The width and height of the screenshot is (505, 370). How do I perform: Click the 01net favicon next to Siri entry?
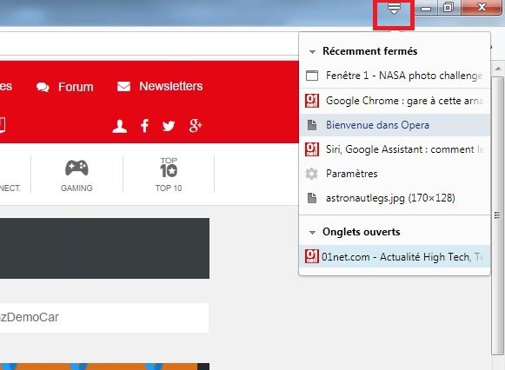click(x=312, y=149)
